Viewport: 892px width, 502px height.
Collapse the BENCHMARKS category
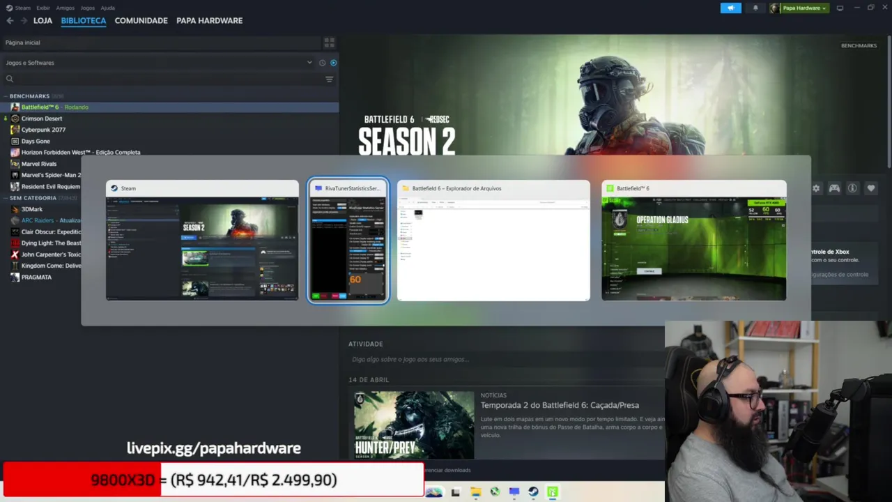click(x=29, y=96)
